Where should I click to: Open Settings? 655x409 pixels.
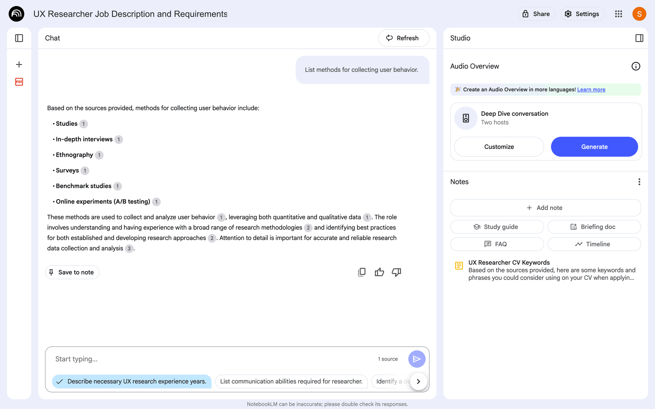[583, 14]
